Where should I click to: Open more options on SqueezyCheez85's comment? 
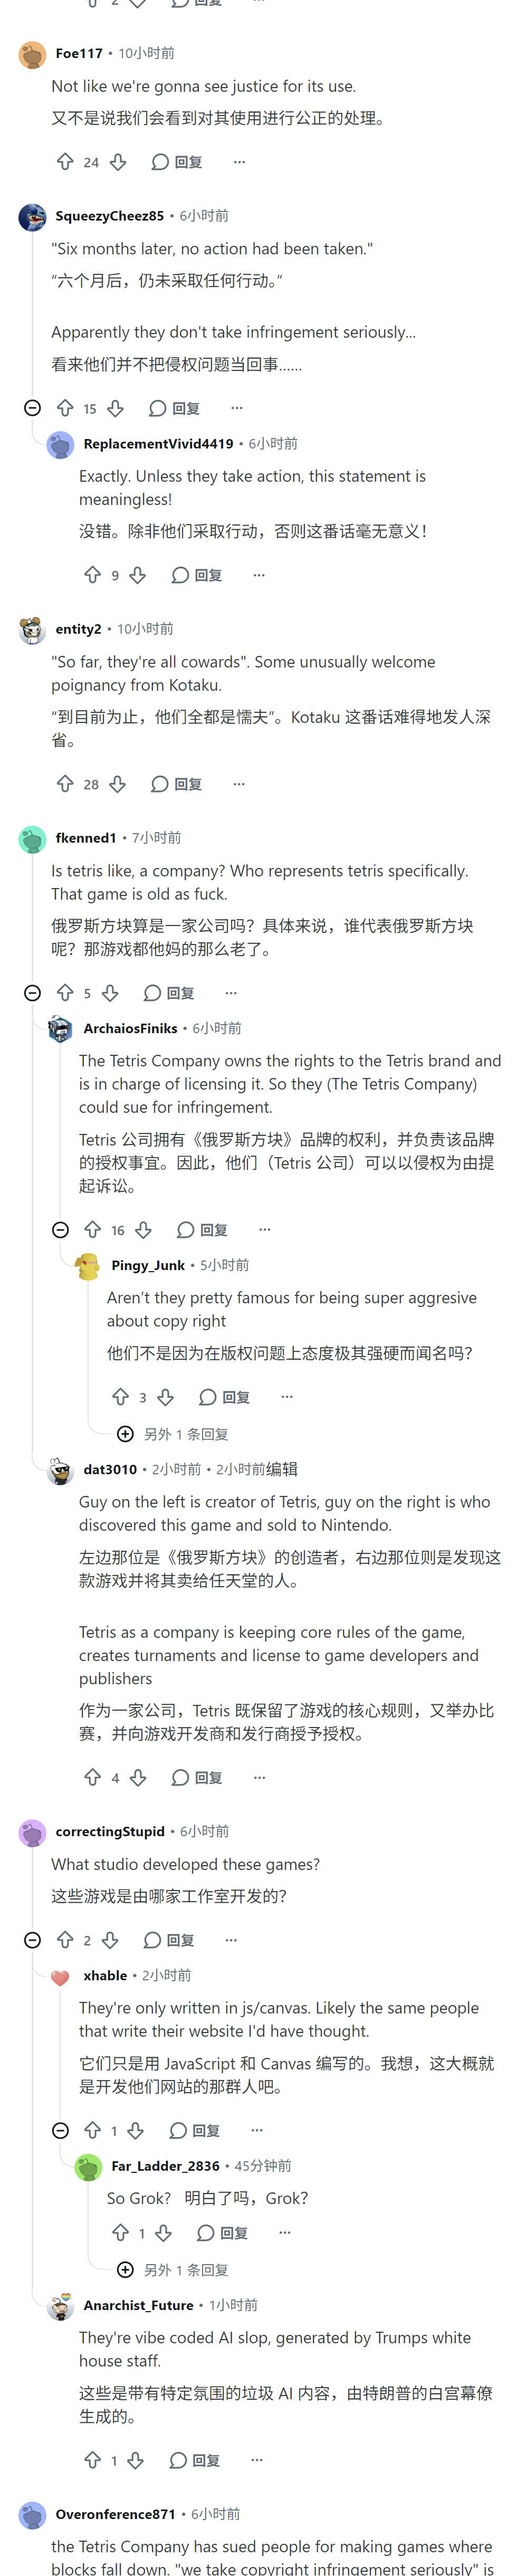237,408
